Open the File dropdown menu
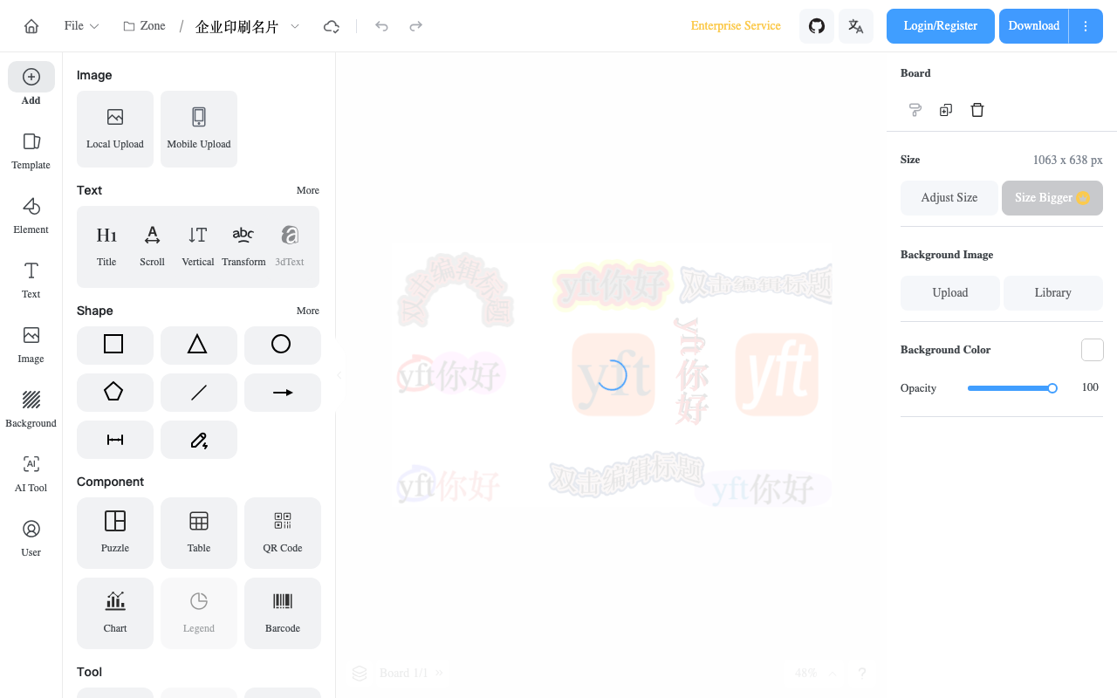The height and width of the screenshot is (698, 1117). 82,26
